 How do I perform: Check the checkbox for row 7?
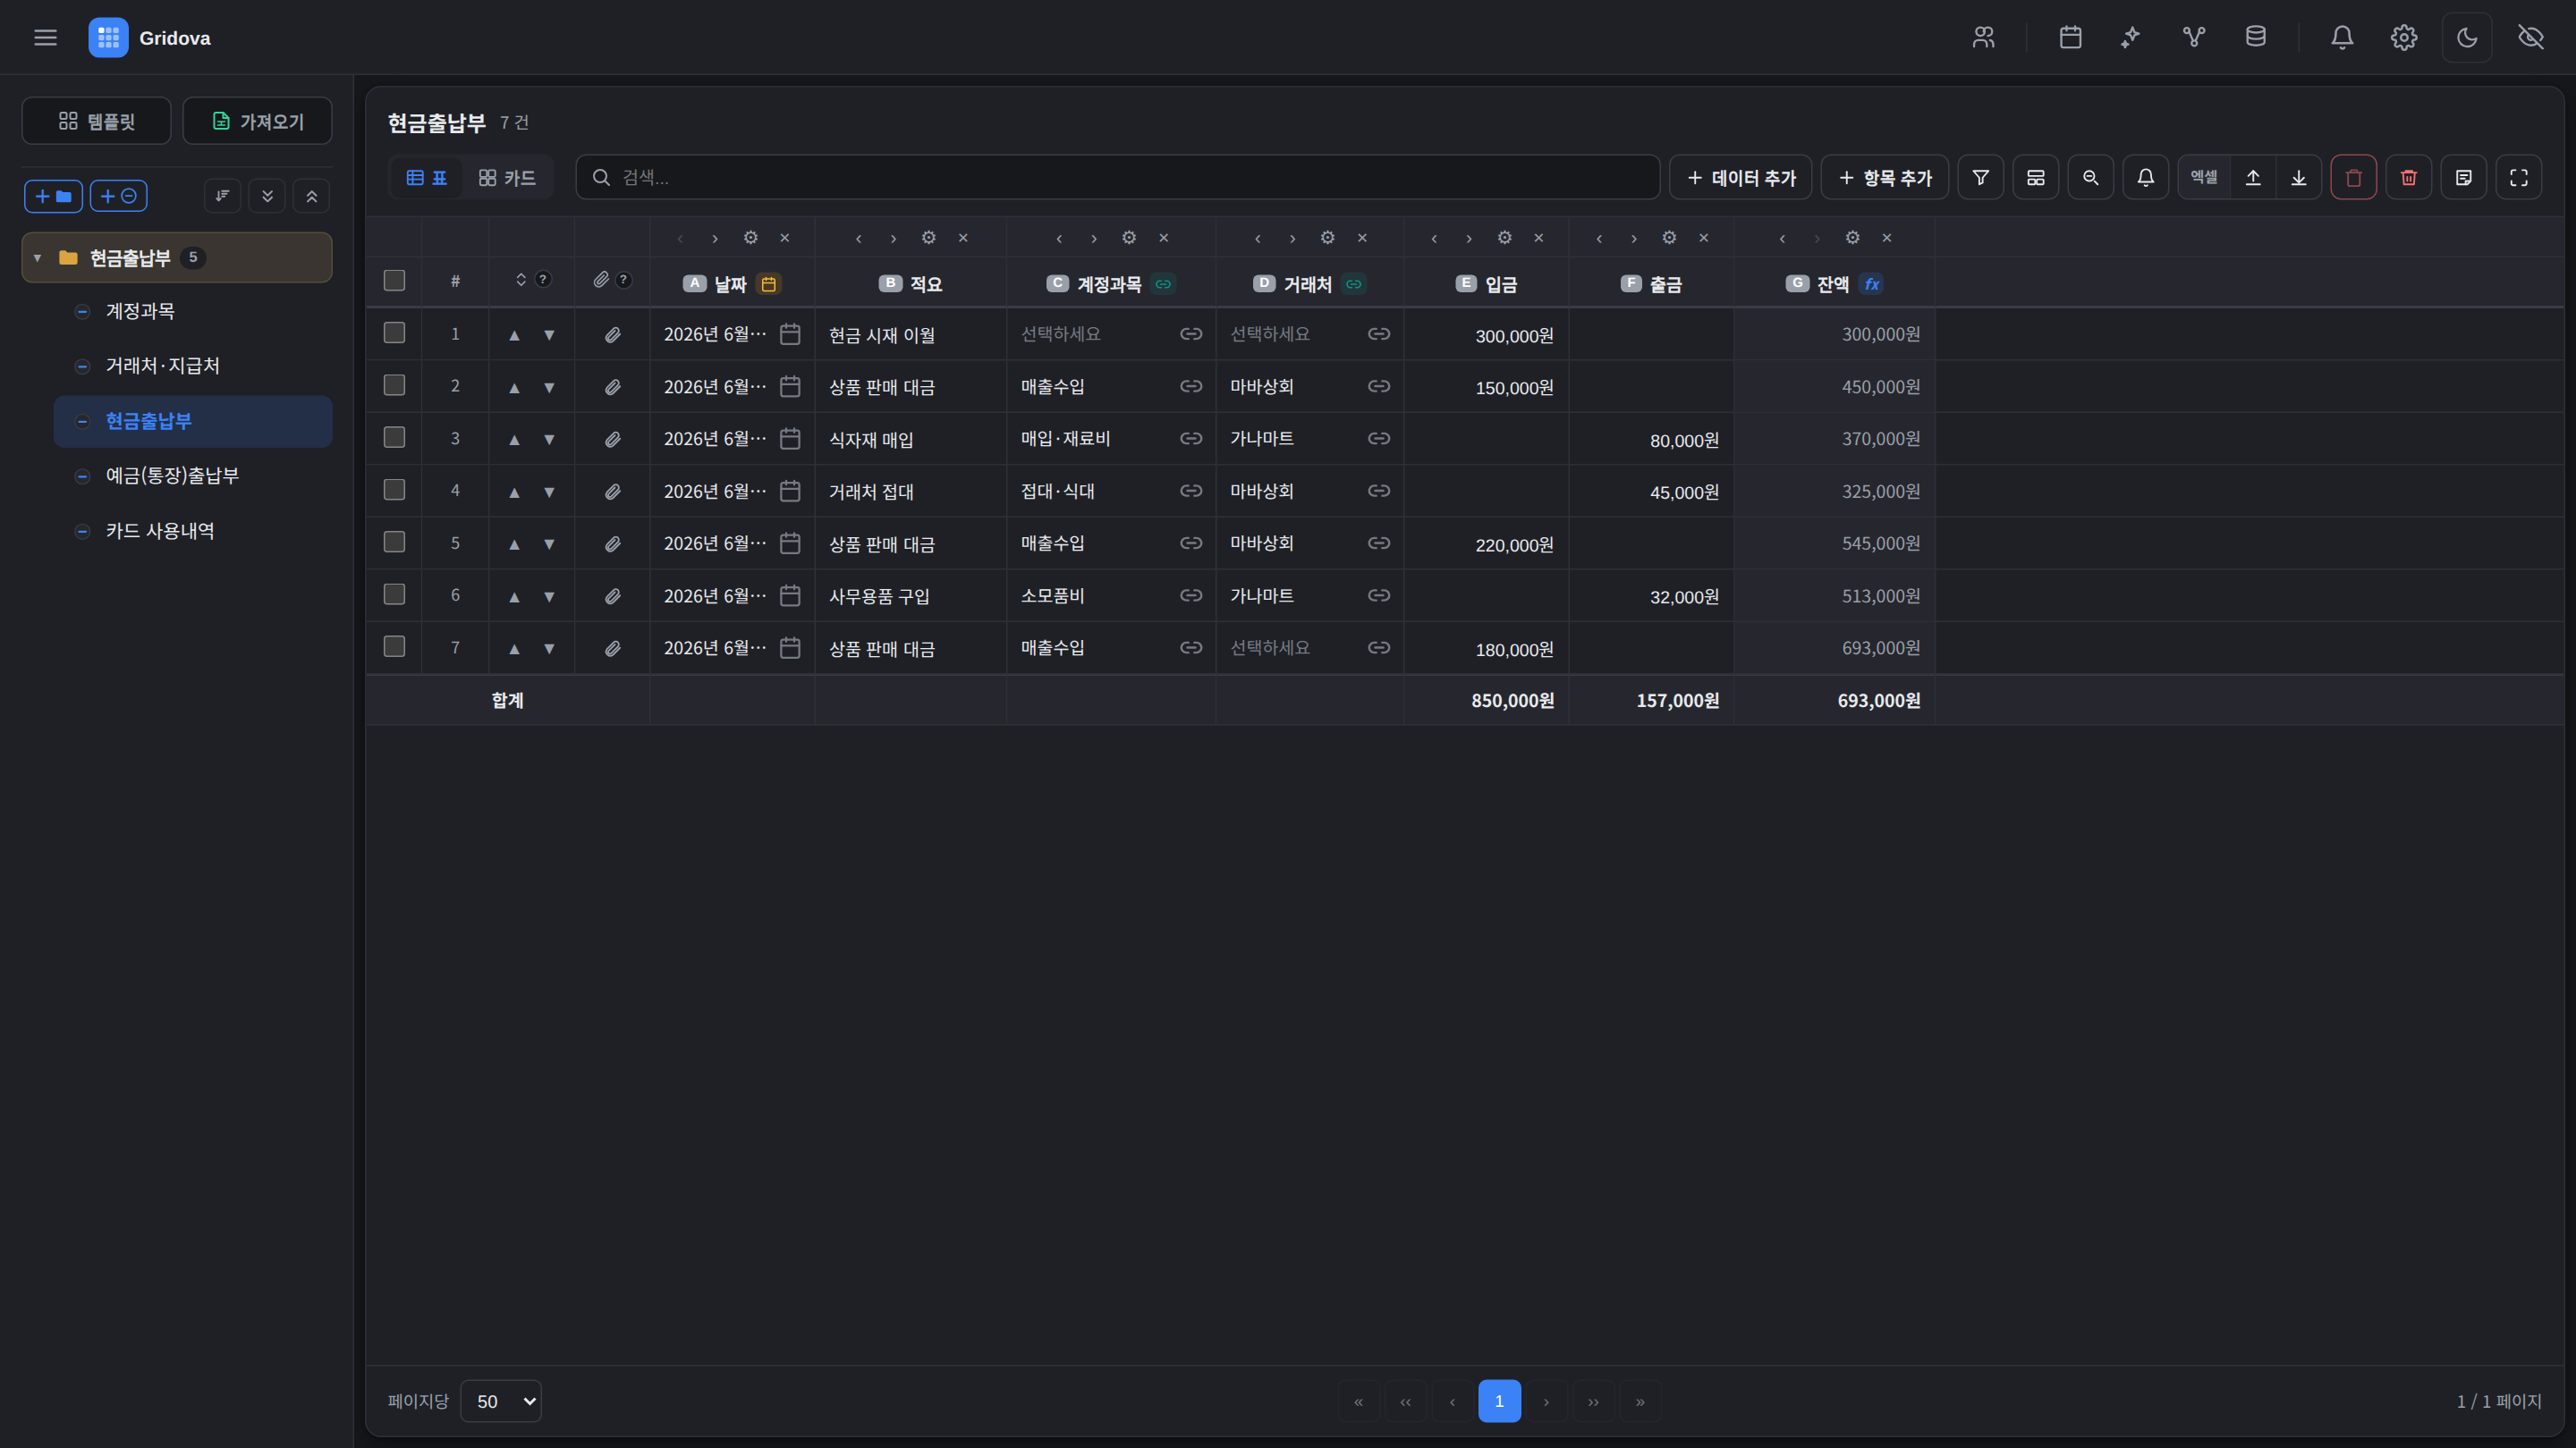point(394,646)
